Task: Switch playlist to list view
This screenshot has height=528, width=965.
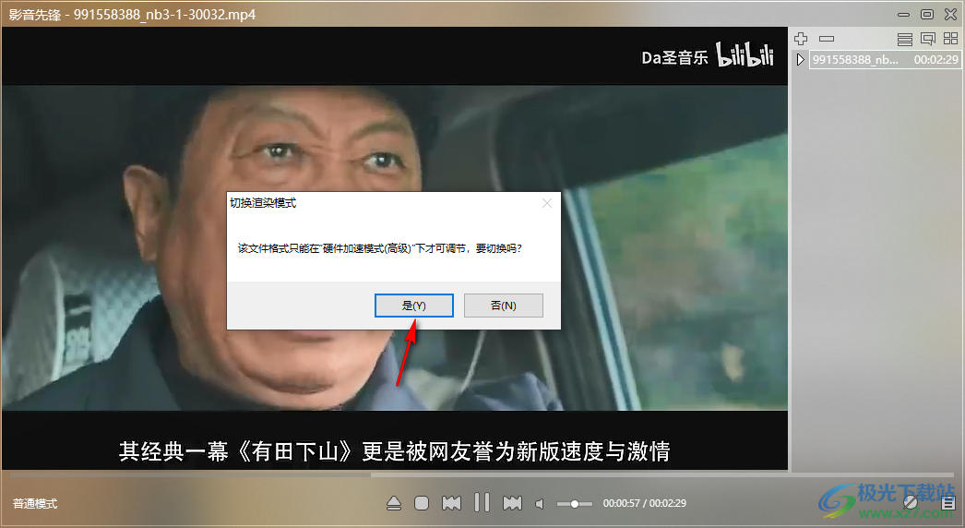Action: click(x=905, y=39)
